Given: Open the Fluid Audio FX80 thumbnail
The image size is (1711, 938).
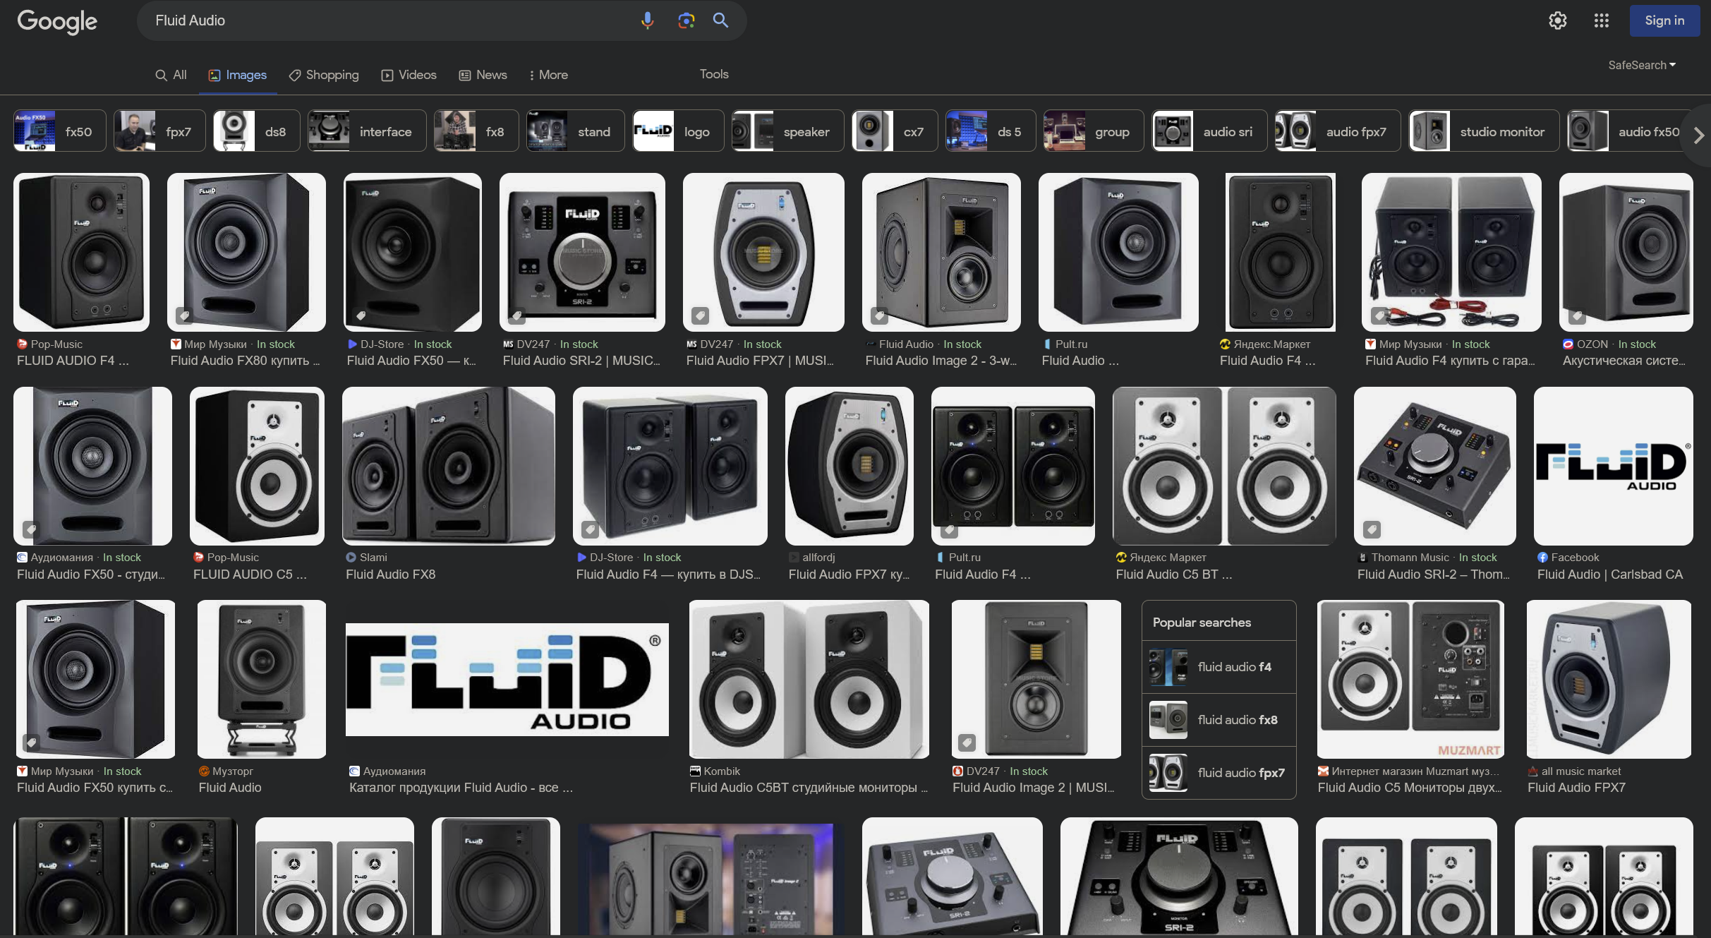Looking at the screenshot, I should 246,252.
